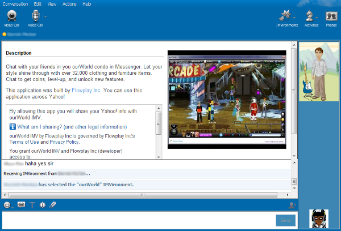Expand the Voice Call dropdown arrow
Screen dimensions: 341x231
45,16
